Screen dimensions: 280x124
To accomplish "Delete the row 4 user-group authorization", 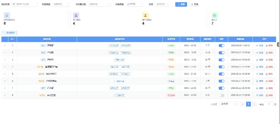I will pos(269,67).
